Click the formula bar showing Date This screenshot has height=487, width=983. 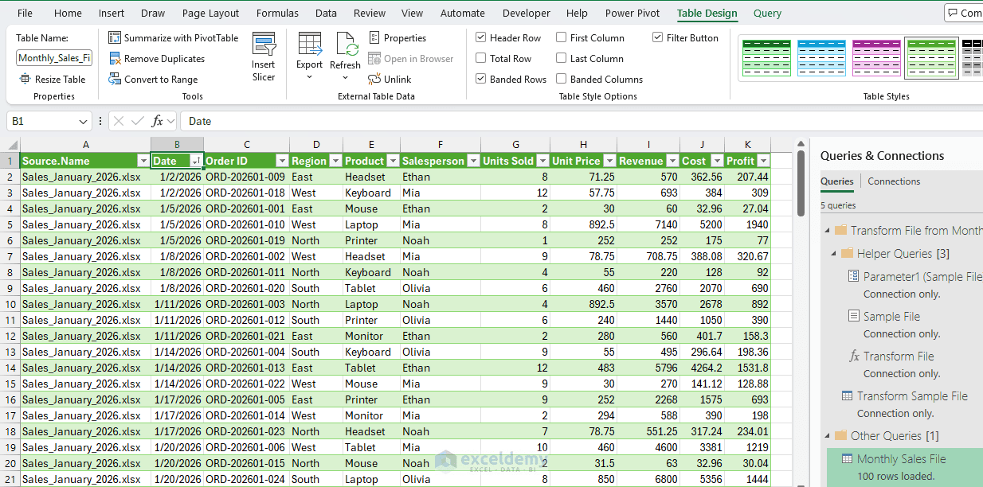(582, 121)
